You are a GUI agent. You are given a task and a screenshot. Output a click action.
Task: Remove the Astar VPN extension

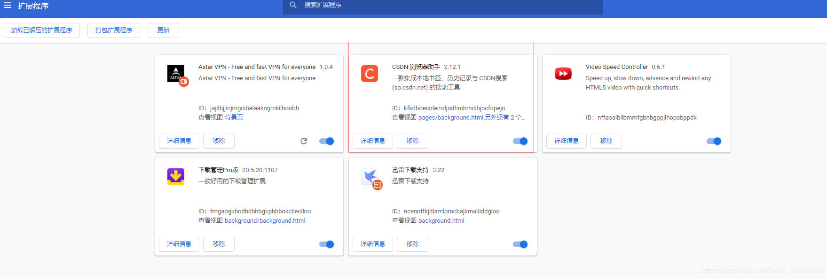(x=219, y=141)
